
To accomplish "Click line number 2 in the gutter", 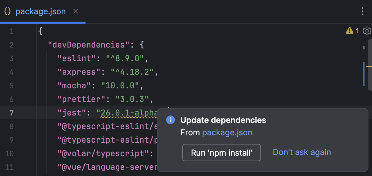I will (x=11, y=45).
